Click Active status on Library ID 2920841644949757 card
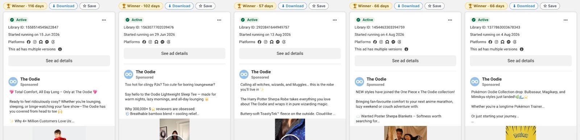The height and width of the screenshot is (140, 580). point(249,20)
